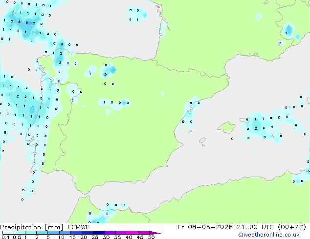The image size is (310, 239).
Task: Select the 5–10 mm legend color swatch
Action: 53,233
